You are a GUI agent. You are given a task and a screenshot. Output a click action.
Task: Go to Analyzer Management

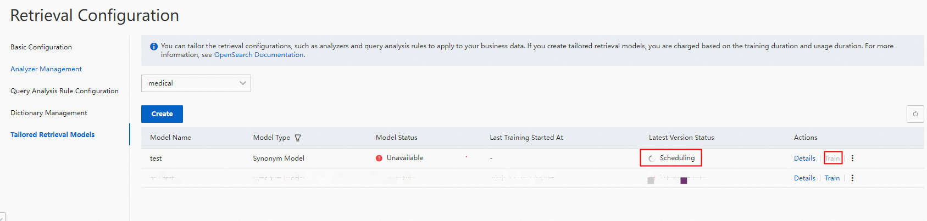click(46, 69)
